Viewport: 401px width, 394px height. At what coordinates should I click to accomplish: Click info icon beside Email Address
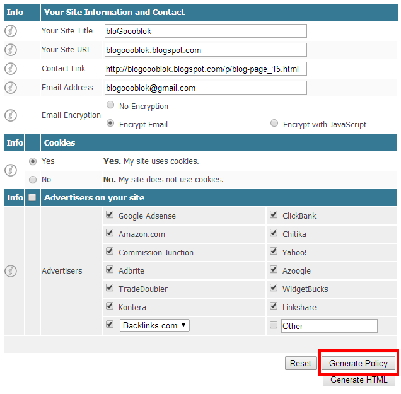click(11, 88)
